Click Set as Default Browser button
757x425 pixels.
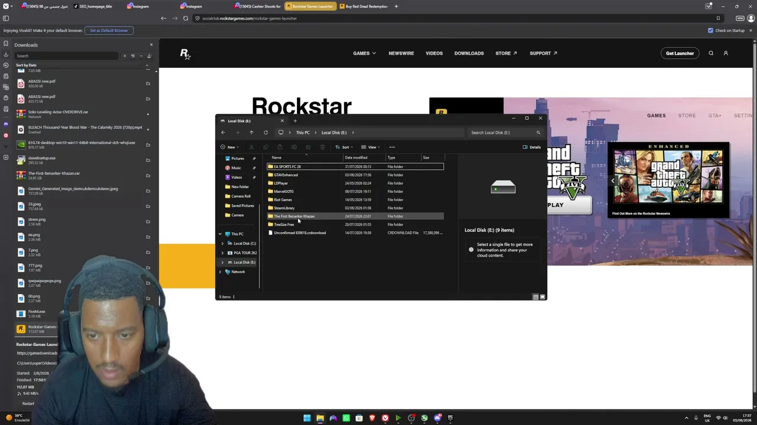click(109, 30)
